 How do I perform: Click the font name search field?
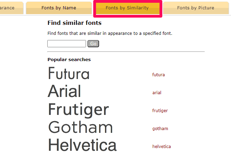coord(67,44)
